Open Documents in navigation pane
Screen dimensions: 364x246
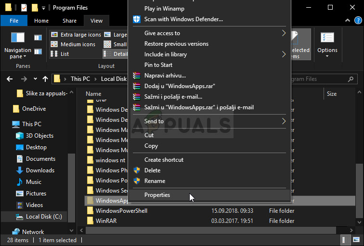(36, 159)
